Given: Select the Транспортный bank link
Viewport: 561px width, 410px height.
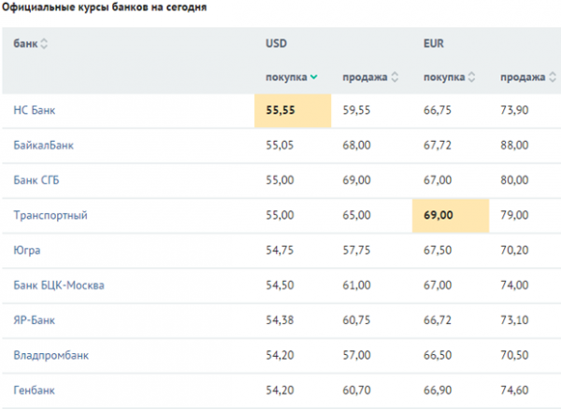Looking at the screenshot, I should click(50, 216).
